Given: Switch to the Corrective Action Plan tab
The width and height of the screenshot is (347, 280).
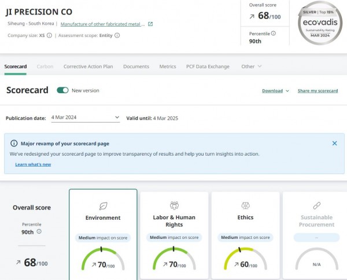Looking at the screenshot, I should (88, 67).
